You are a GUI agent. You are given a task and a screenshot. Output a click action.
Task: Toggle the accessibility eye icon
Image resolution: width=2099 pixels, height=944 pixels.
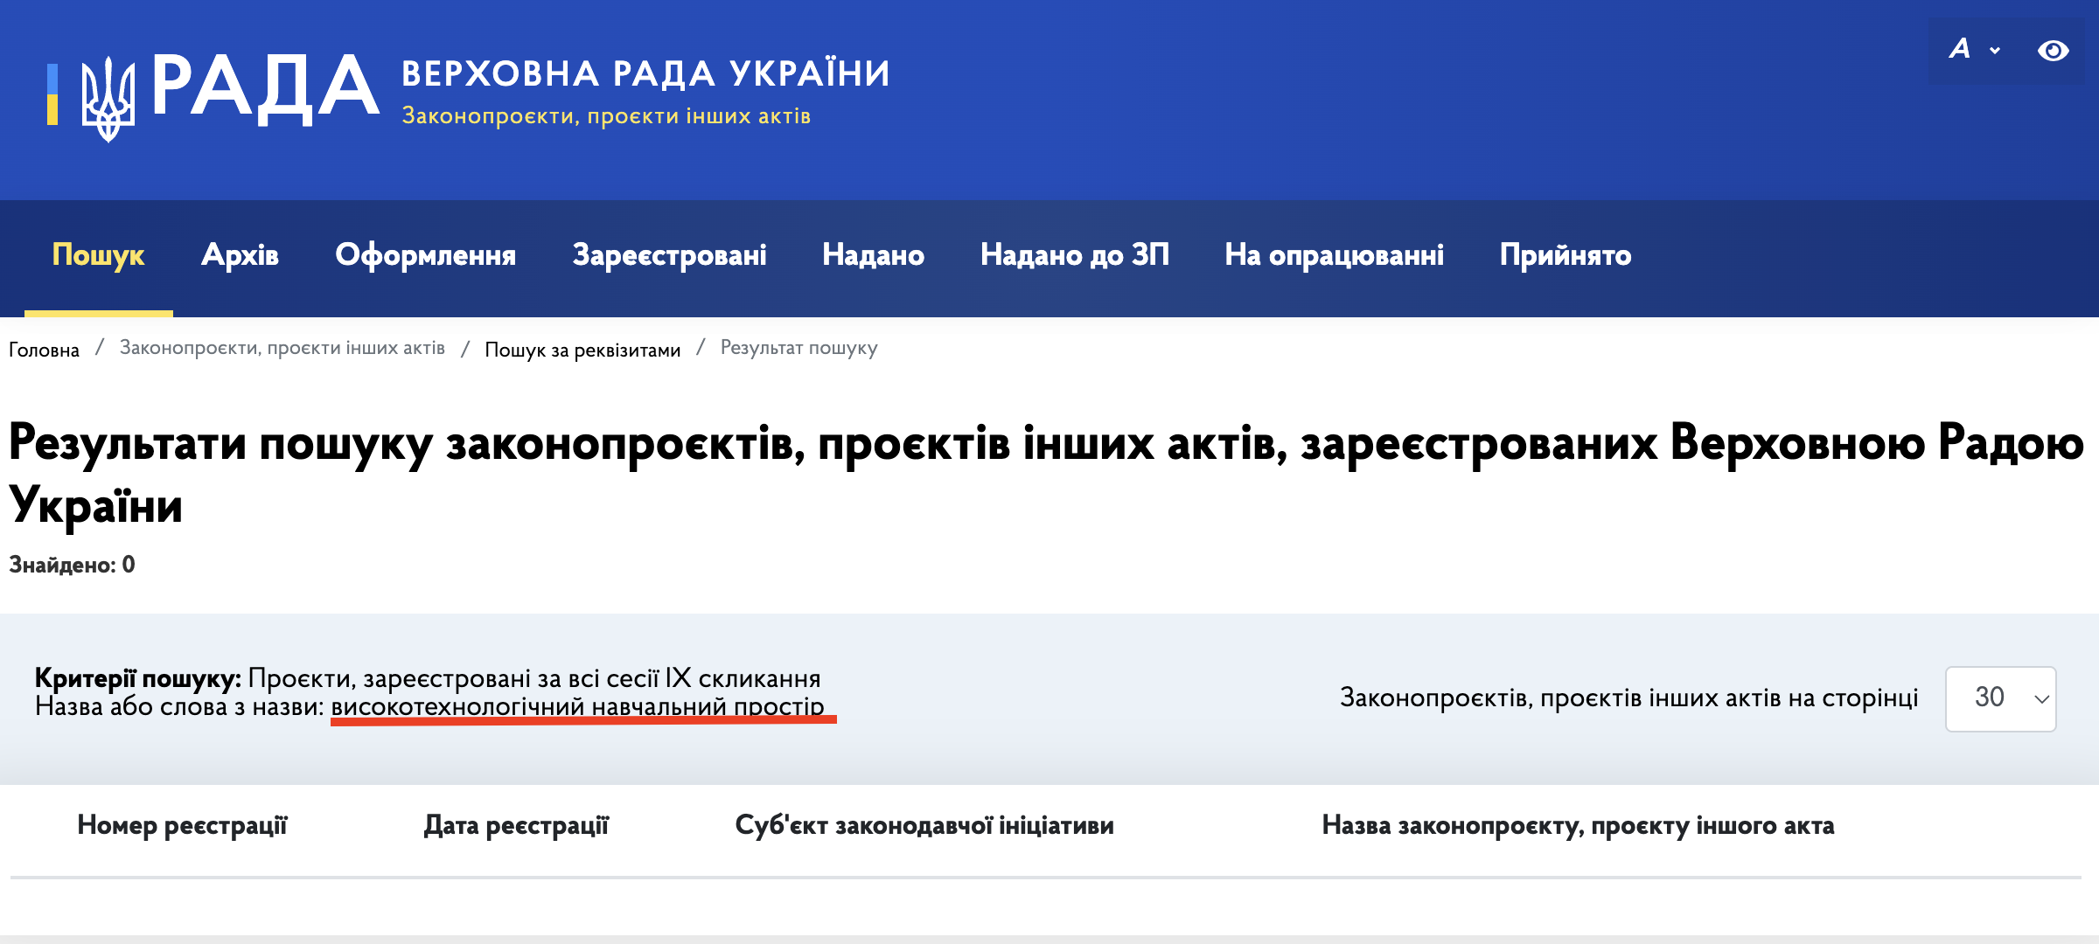pyautogui.click(x=2053, y=51)
